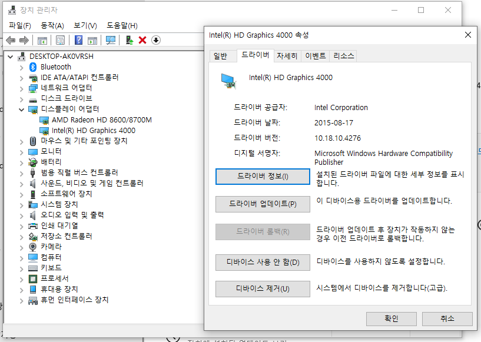Image resolution: width=481 pixels, height=342 pixels.
Task: Switch to the 리소스 tab
Action: pyautogui.click(x=344, y=56)
